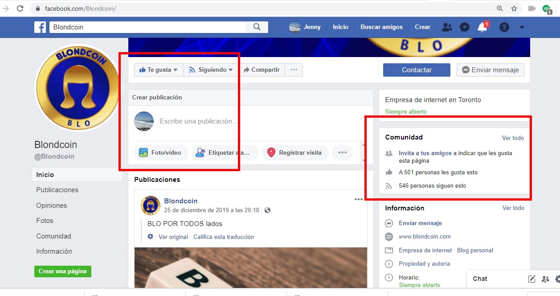560x296 pixels.
Task: Open the notifications bell
Action: pos(482,27)
